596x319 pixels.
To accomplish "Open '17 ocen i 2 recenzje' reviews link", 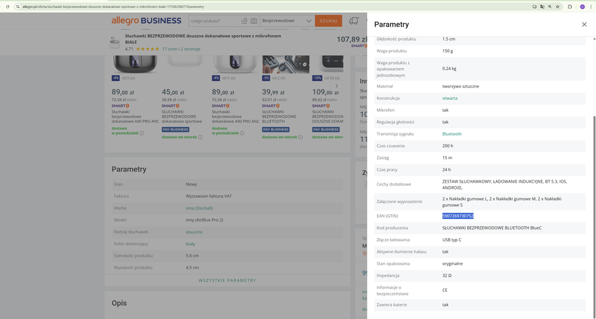I will click(x=181, y=49).
